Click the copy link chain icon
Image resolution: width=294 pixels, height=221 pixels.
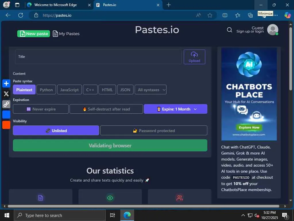[6, 104]
